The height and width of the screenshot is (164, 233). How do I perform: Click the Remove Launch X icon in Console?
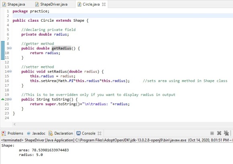[x=219, y=133]
